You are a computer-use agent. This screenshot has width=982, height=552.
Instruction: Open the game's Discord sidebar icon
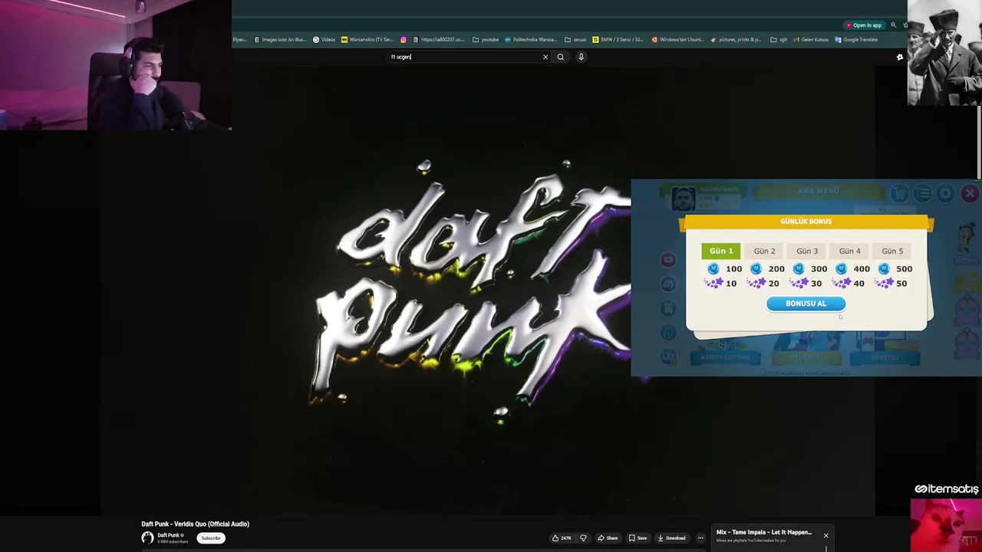[x=668, y=284]
